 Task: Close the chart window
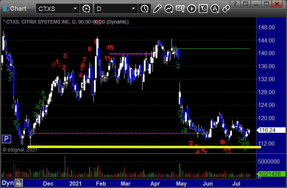point(277,3)
